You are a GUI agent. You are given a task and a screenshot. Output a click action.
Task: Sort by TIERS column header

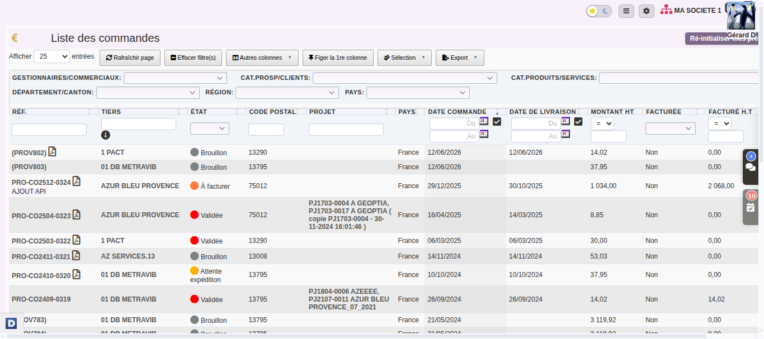click(x=111, y=112)
